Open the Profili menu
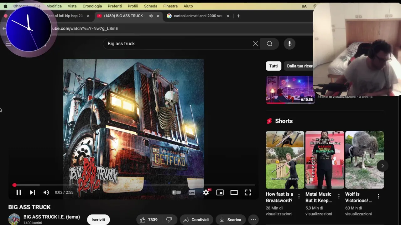Viewport: 401px width, 225px height. [133, 6]
